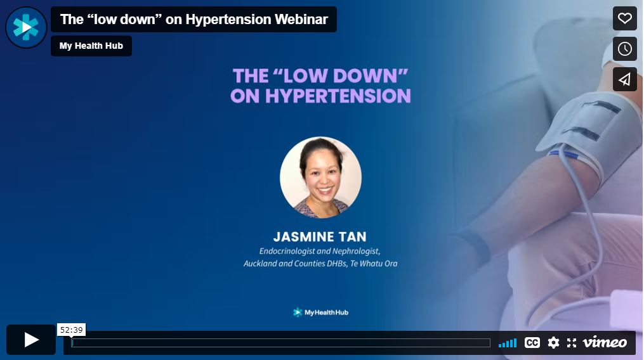644x360 pixels.
Task: Open the 'The "low down" on Hypertension Webinar' title link
Action: click(194, 19)
